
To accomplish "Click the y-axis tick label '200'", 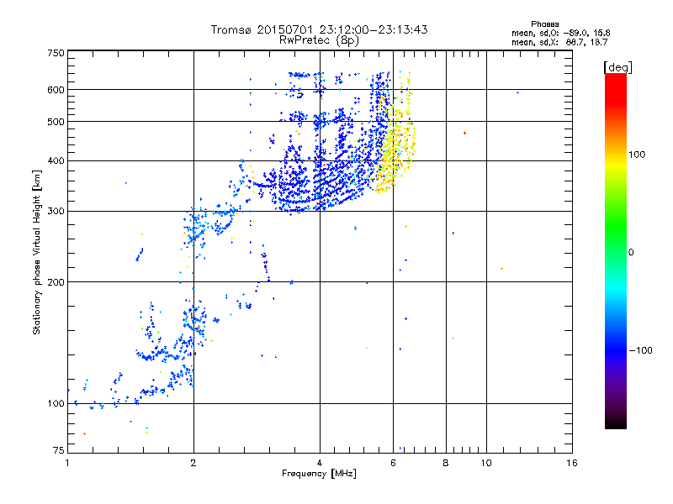I will [56, 282].
